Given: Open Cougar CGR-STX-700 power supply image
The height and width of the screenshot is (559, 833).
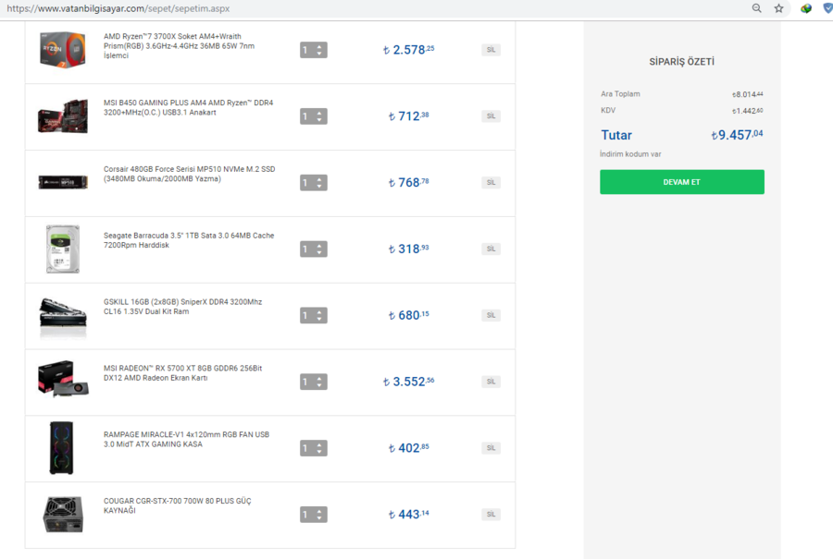Looking at the screenshot, I should [63, 515].
